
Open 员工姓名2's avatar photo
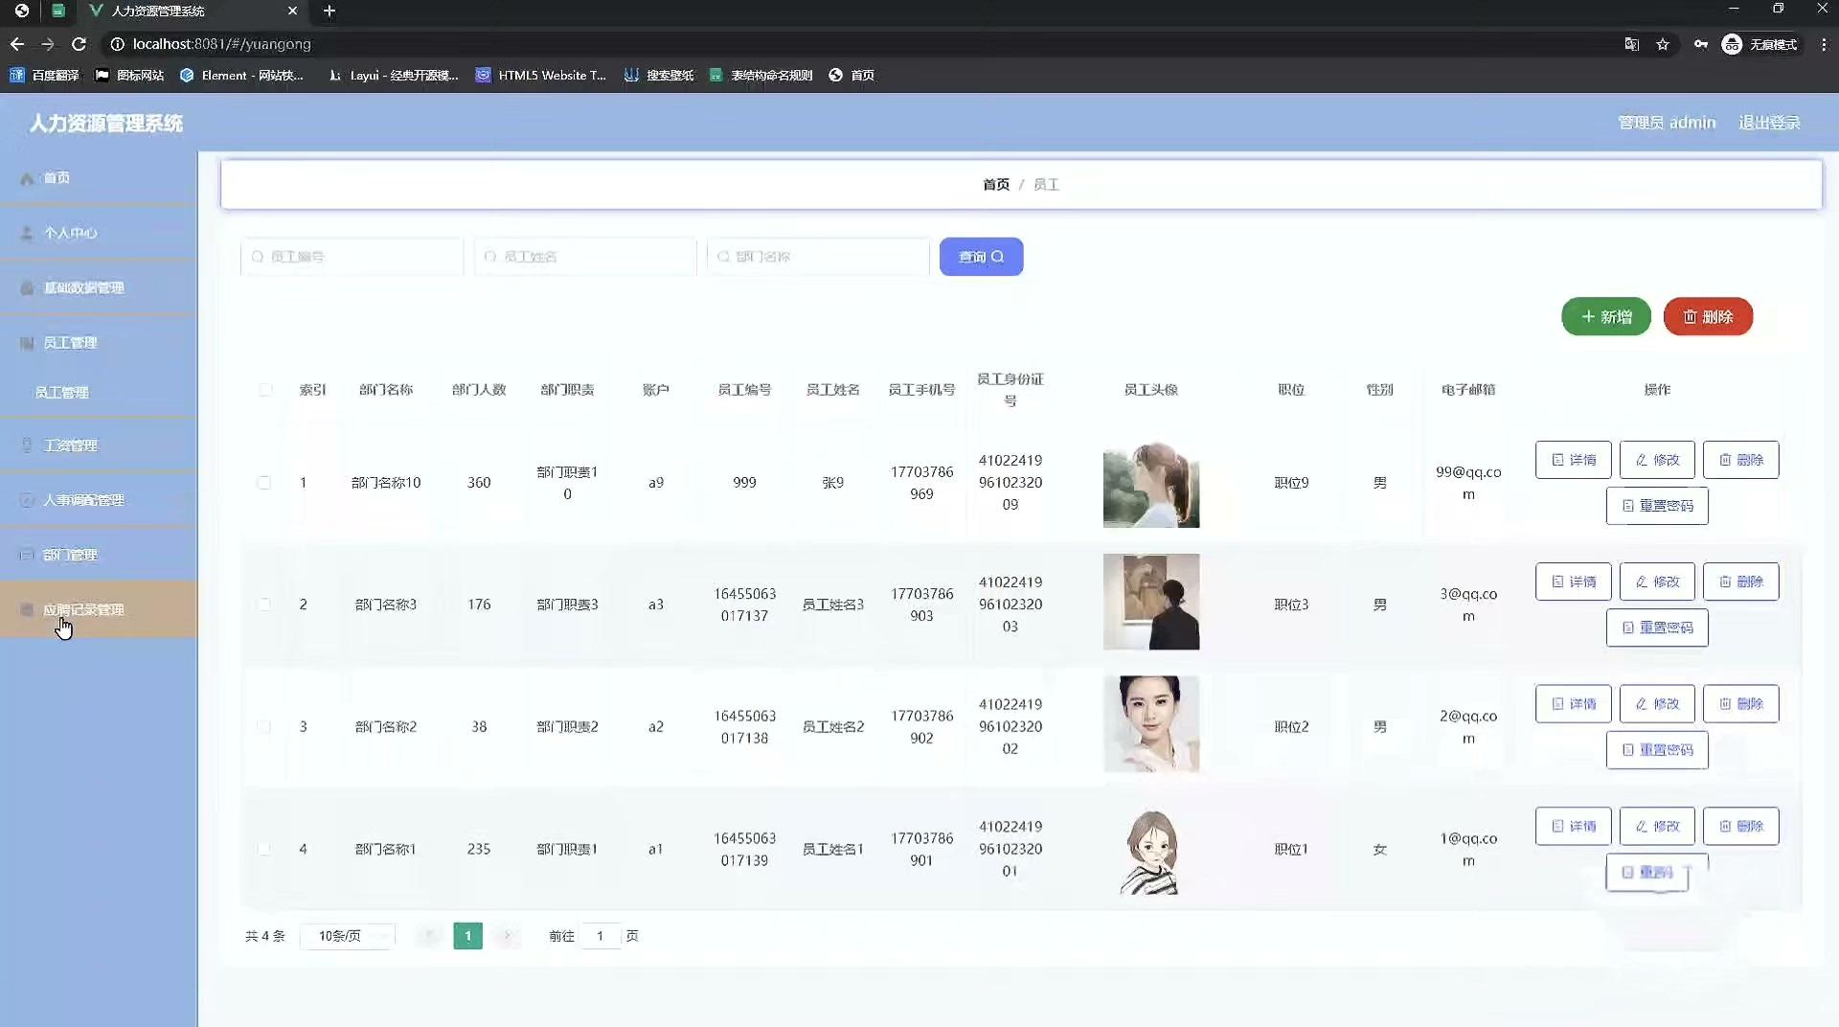[x=1150, y=724]
